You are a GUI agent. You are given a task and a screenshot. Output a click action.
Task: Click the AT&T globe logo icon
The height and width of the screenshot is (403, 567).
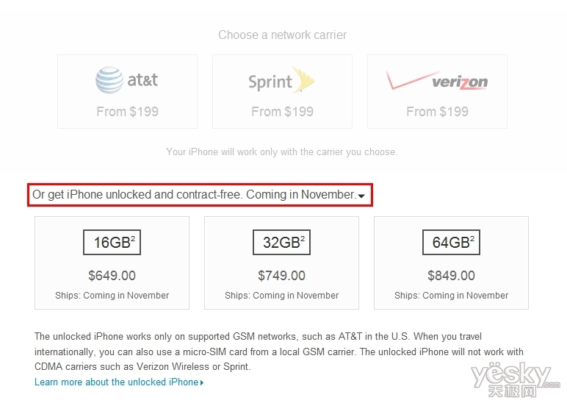[109, 80]
